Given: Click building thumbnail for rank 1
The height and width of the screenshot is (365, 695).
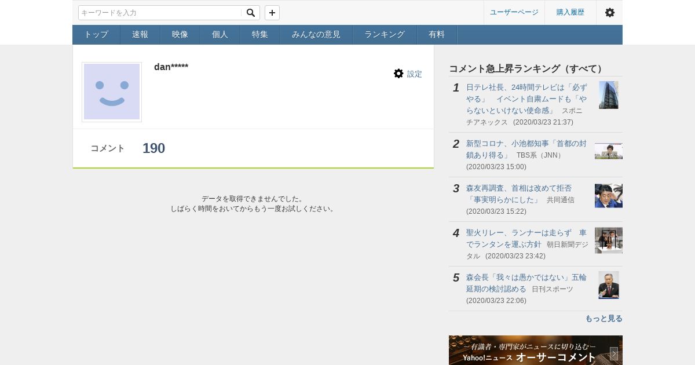Looking at the screenshot, I should [609, 95].
